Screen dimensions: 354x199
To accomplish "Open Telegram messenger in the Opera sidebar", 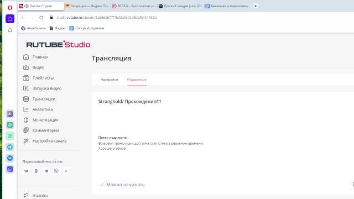I will 10,147.
